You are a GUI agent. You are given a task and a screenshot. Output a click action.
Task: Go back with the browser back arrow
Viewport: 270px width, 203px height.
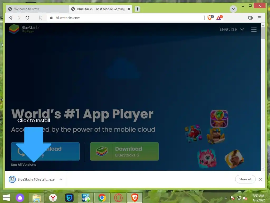click(11, 18)
